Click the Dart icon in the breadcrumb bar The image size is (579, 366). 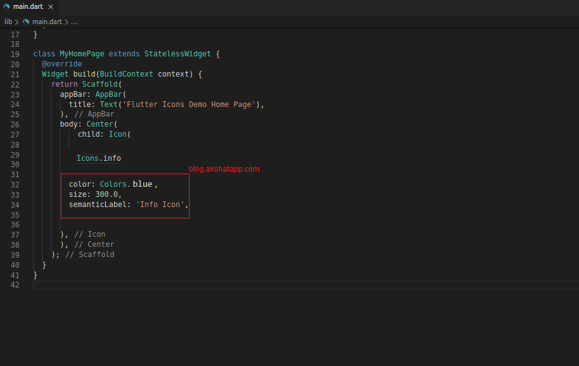point(25,21)
